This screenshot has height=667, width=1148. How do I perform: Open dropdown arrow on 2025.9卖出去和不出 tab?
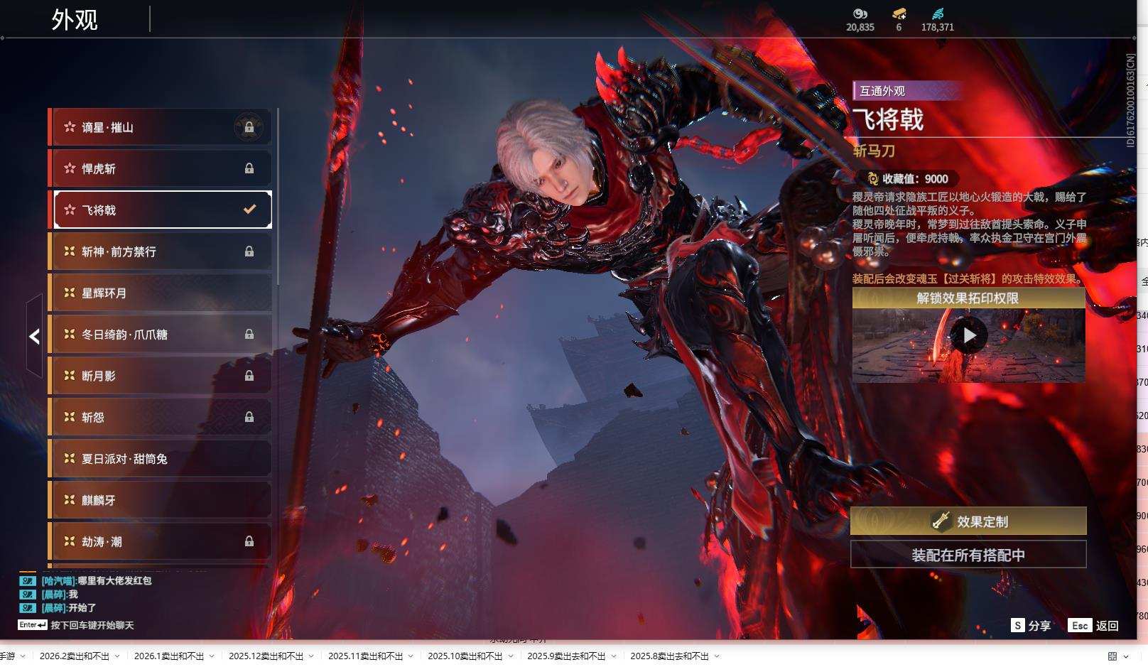613,656
